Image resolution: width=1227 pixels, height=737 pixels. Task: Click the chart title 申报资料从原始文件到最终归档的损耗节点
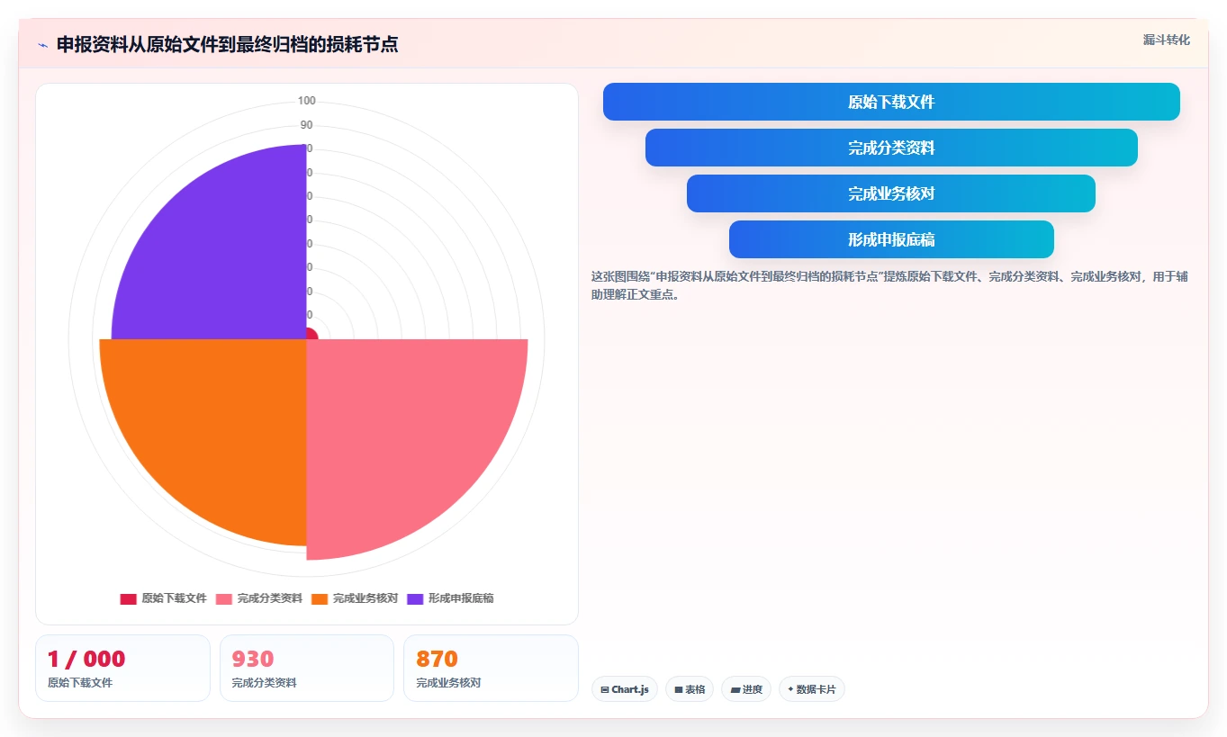tap(227, 45)
